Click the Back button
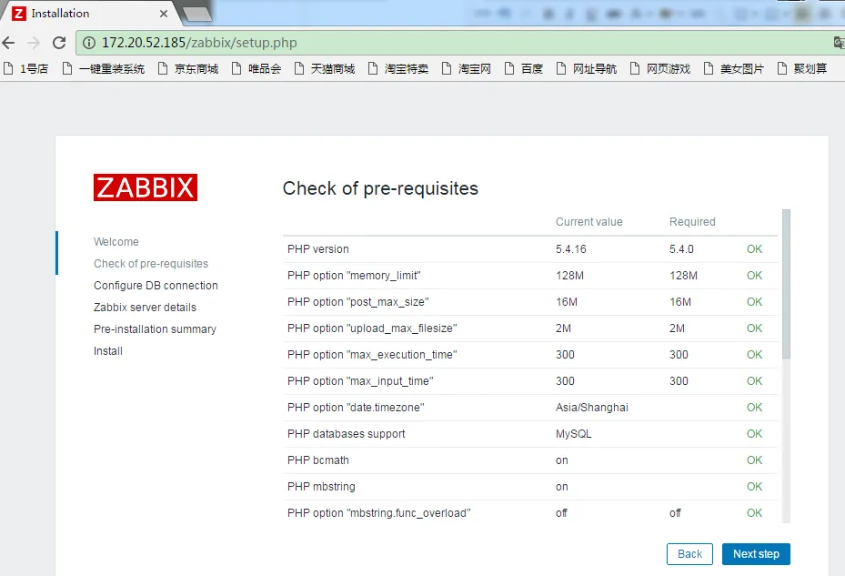 [x=689, y=554]
